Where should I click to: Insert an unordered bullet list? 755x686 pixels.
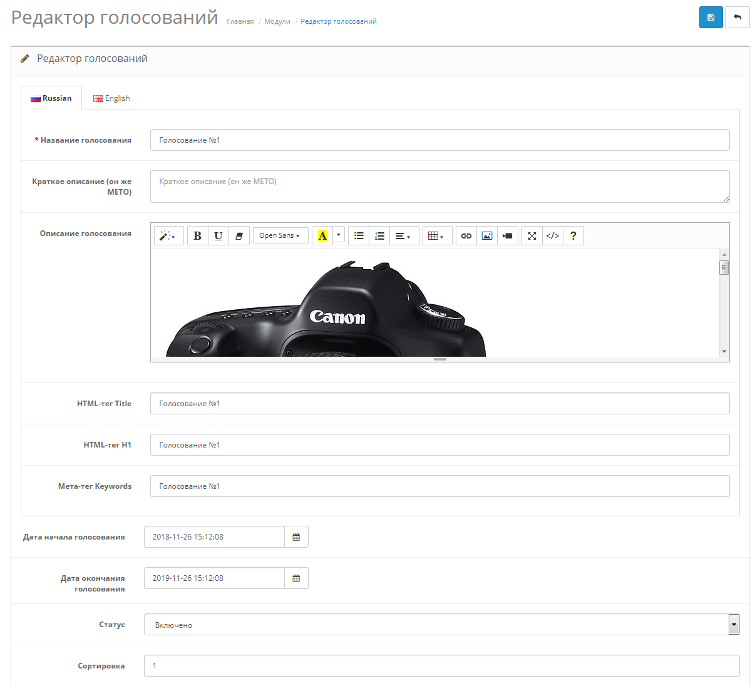359,236
